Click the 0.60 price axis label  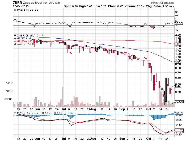(x=178, y=78)
